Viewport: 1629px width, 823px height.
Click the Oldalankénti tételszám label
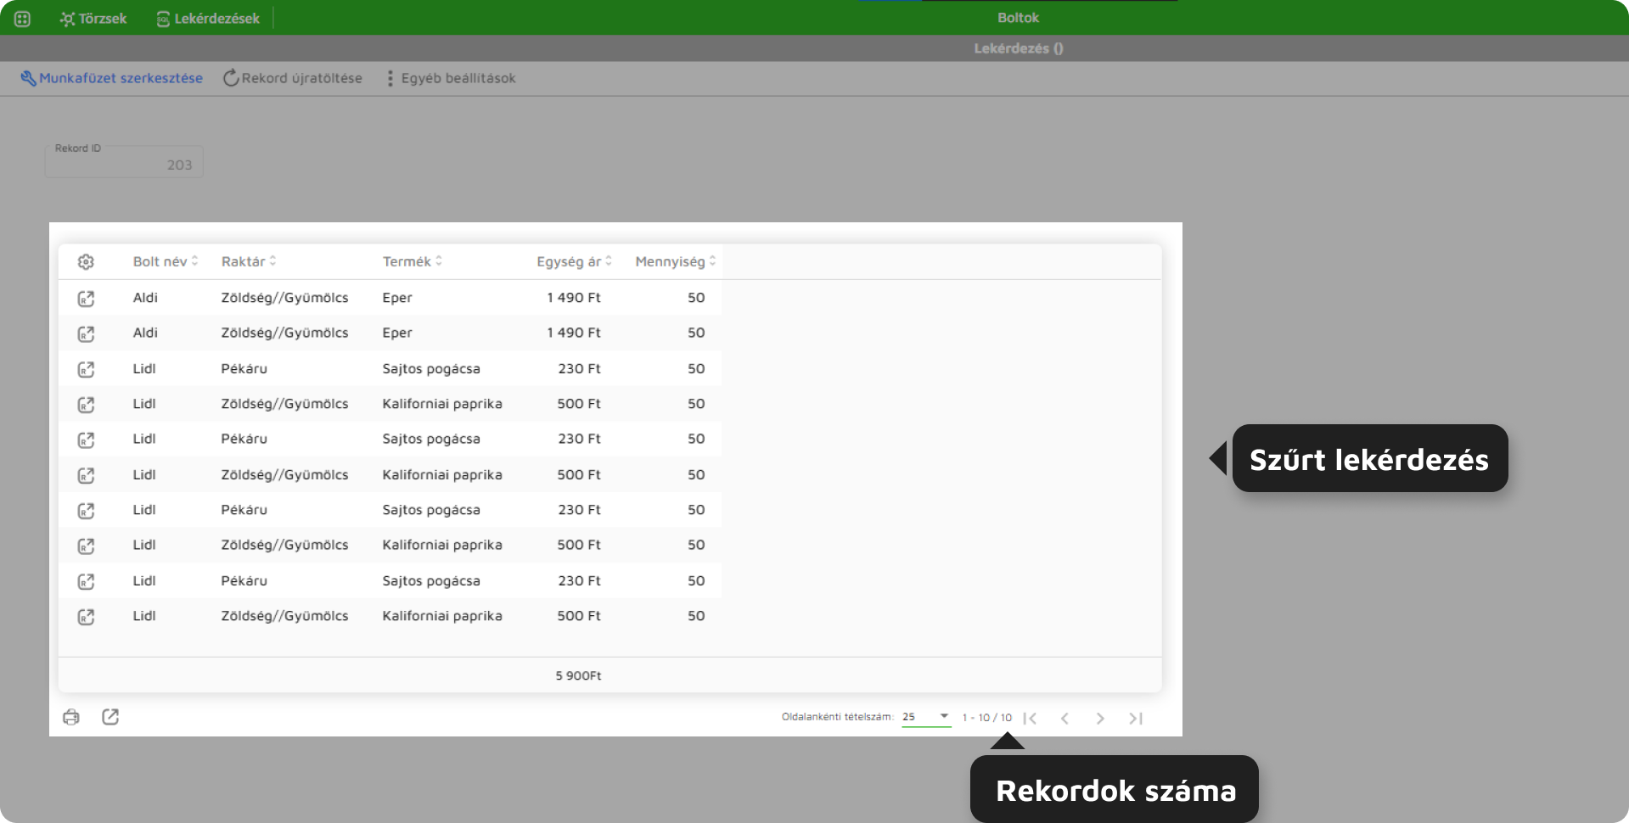pyautogui.click(x=837, y=717)
